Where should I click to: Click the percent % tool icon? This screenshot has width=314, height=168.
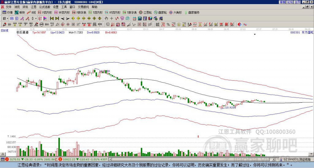(x=168, y=25)
